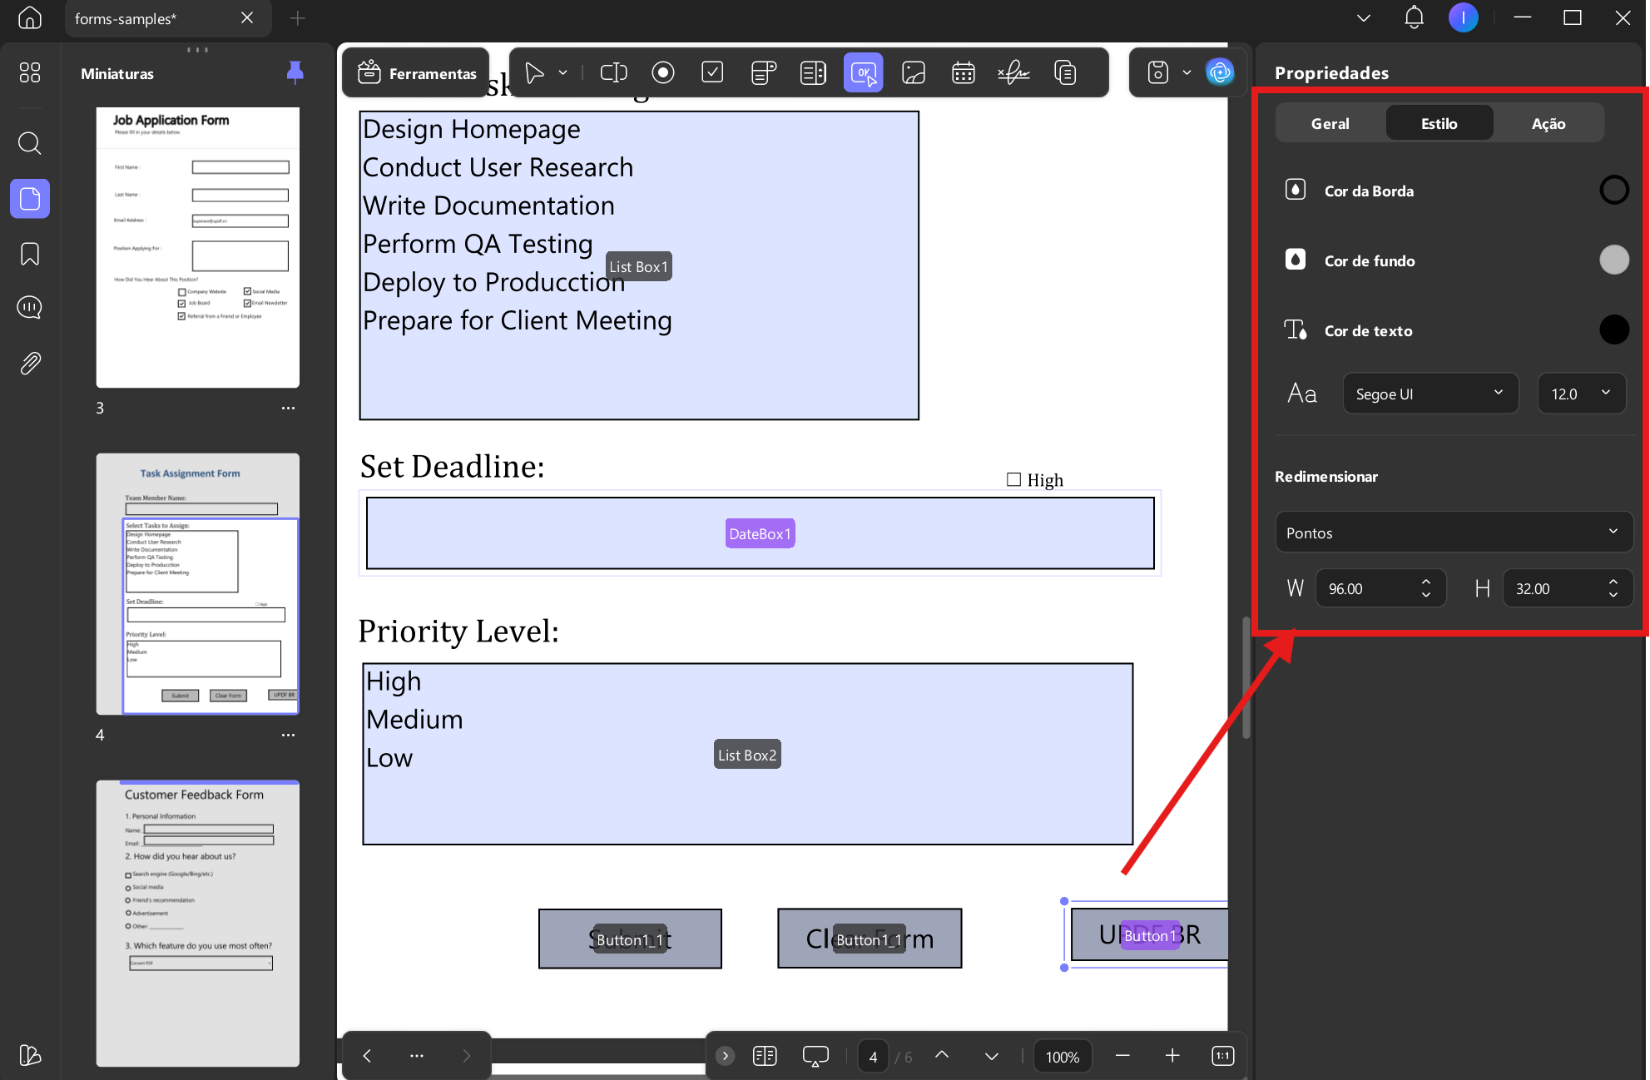Select the dropdown combo box form tool

763,73
